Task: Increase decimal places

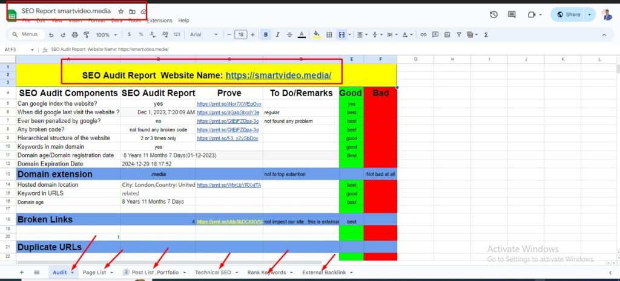Action: coord(165,34)
